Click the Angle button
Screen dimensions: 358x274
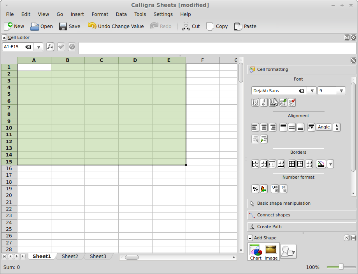pyautogui.click(x=323, y=127)
